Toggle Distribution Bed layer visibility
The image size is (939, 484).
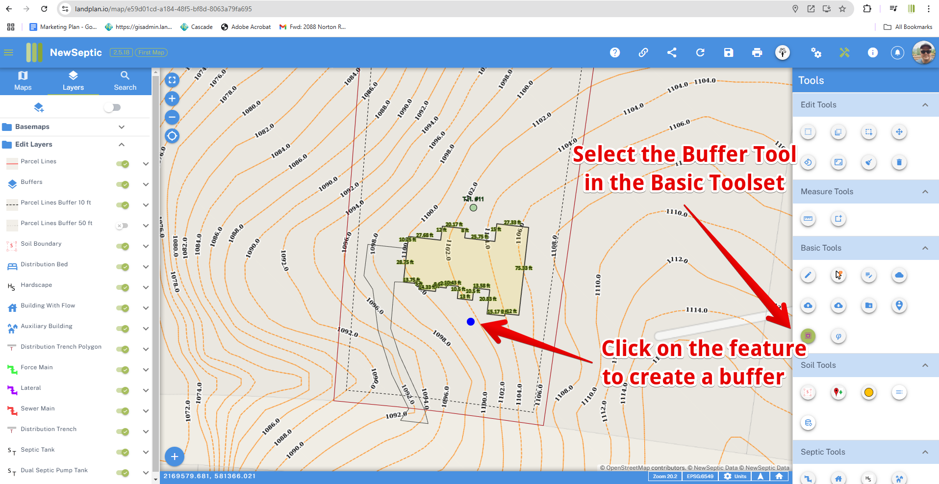tap(123, 267)
